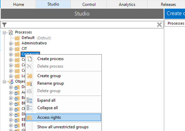Click the Delete process X icon
185x131 pixels.
(29, 66)
